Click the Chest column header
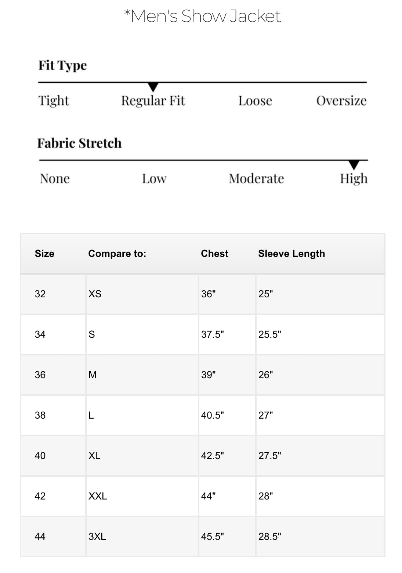Viewport: 402px width, 573px height. click(214, 254)
